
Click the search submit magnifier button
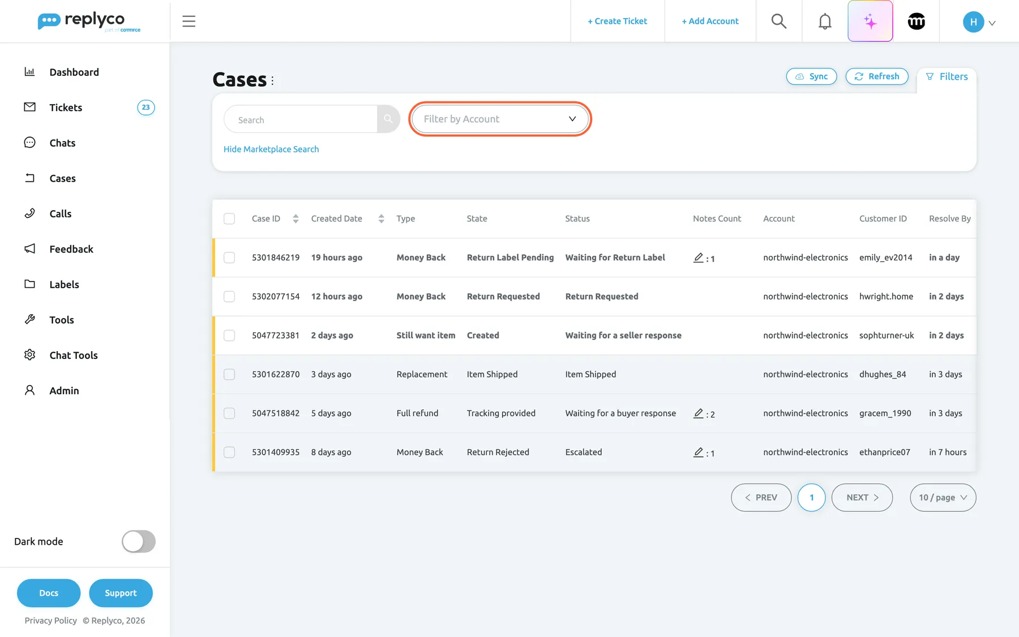388,119
